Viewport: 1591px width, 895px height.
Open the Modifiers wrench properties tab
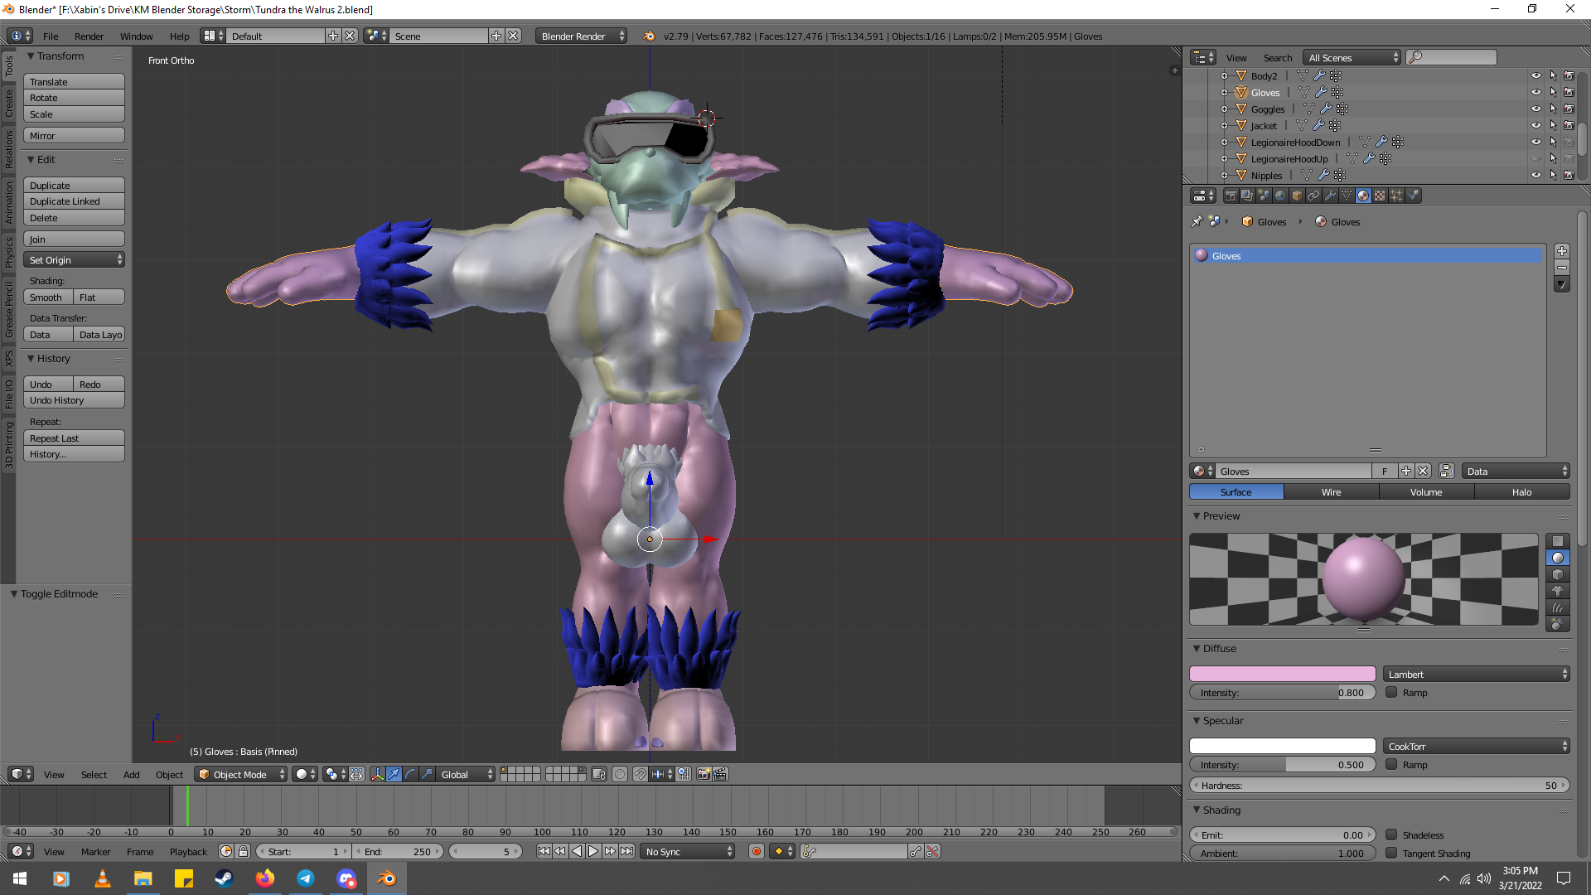(1330, 196)
